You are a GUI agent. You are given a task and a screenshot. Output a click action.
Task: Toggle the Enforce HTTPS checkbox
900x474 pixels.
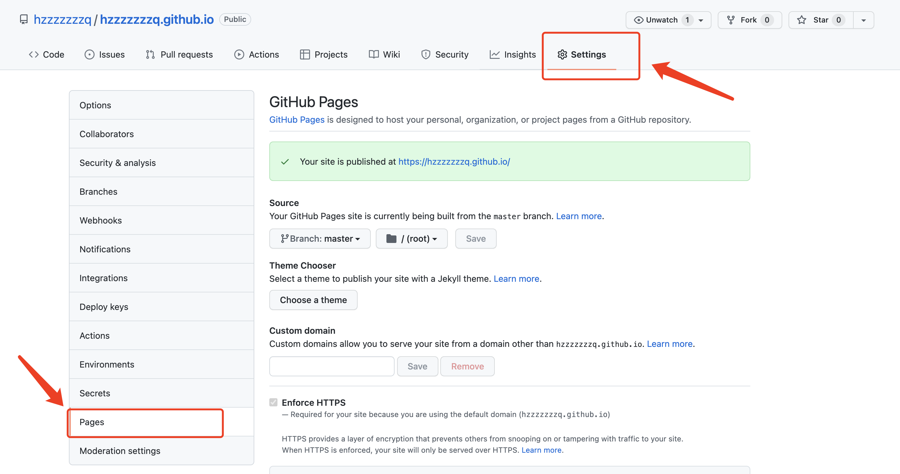pyautogui.click(x=273, y=402)
